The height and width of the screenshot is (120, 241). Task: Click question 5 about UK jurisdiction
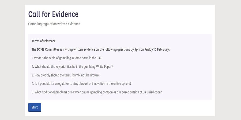[x=97, y=92]
